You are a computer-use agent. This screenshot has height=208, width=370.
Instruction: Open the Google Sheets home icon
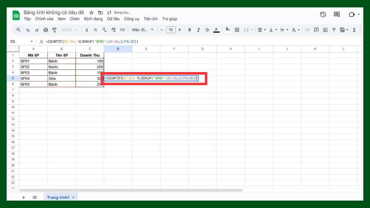(x=16, y=15)
